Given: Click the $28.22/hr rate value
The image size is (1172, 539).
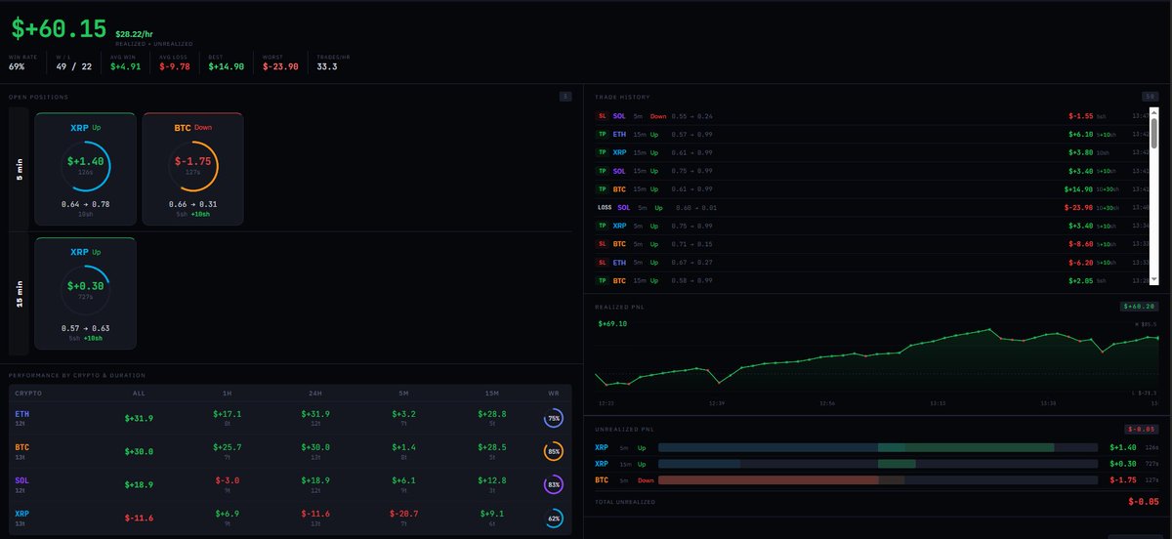Looking at the screenshot, I should [x=135, y=33].
